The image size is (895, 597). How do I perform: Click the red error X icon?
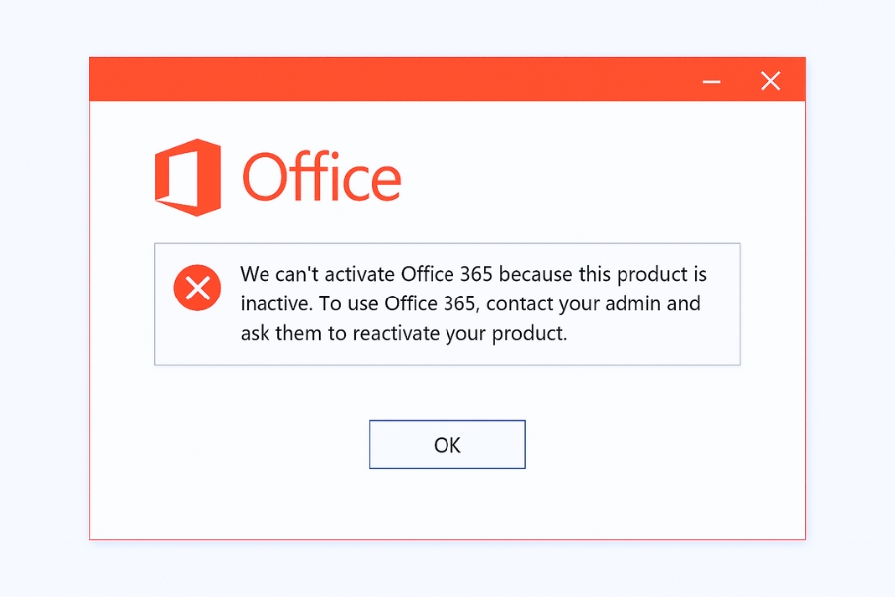[197, 289]
